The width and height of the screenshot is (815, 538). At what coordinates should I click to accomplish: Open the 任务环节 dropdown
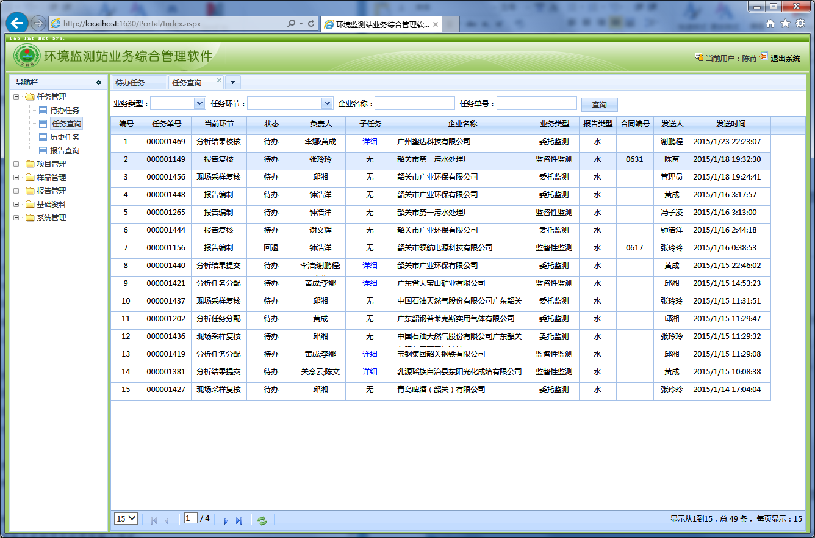click(327, 104)
